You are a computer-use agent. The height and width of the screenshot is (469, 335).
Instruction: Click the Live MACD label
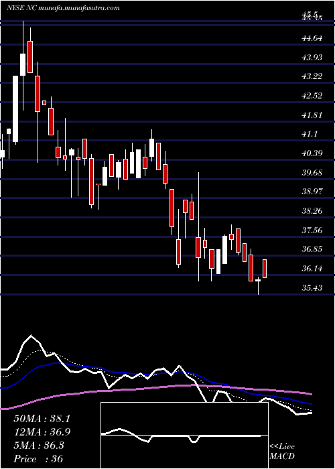282,452
